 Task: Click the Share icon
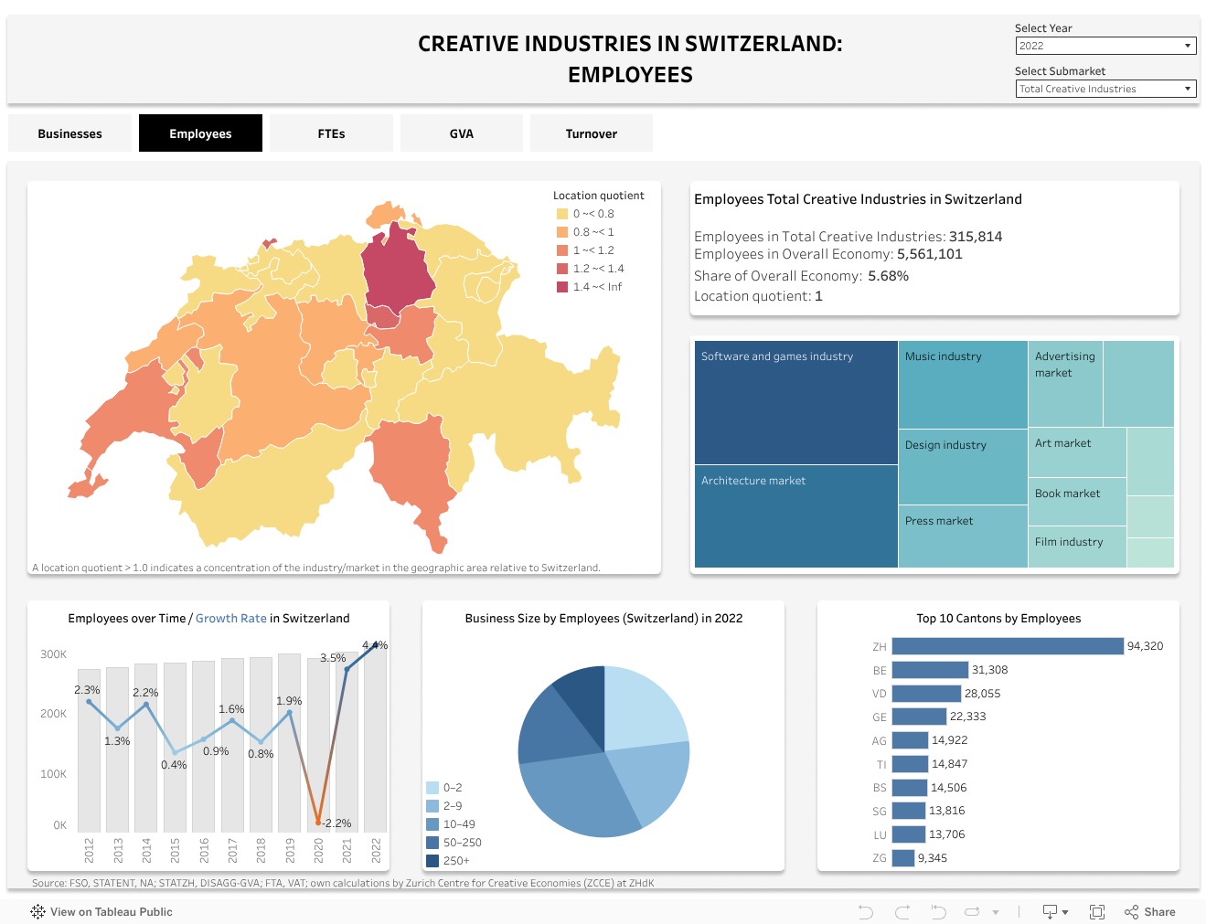1150,912
